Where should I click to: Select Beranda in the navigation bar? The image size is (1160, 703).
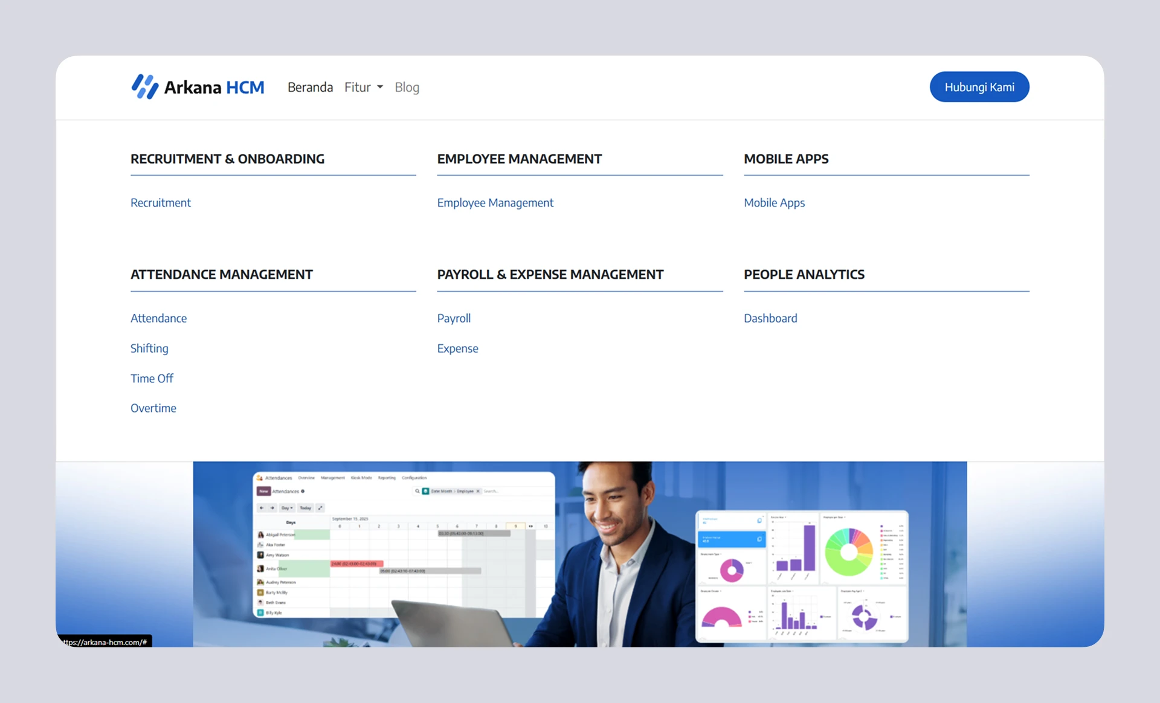310,87
